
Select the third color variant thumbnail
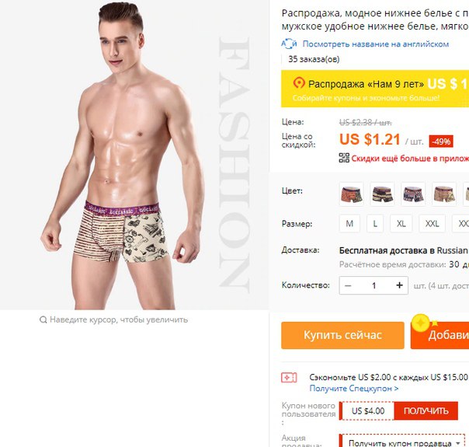click(413, 194)
